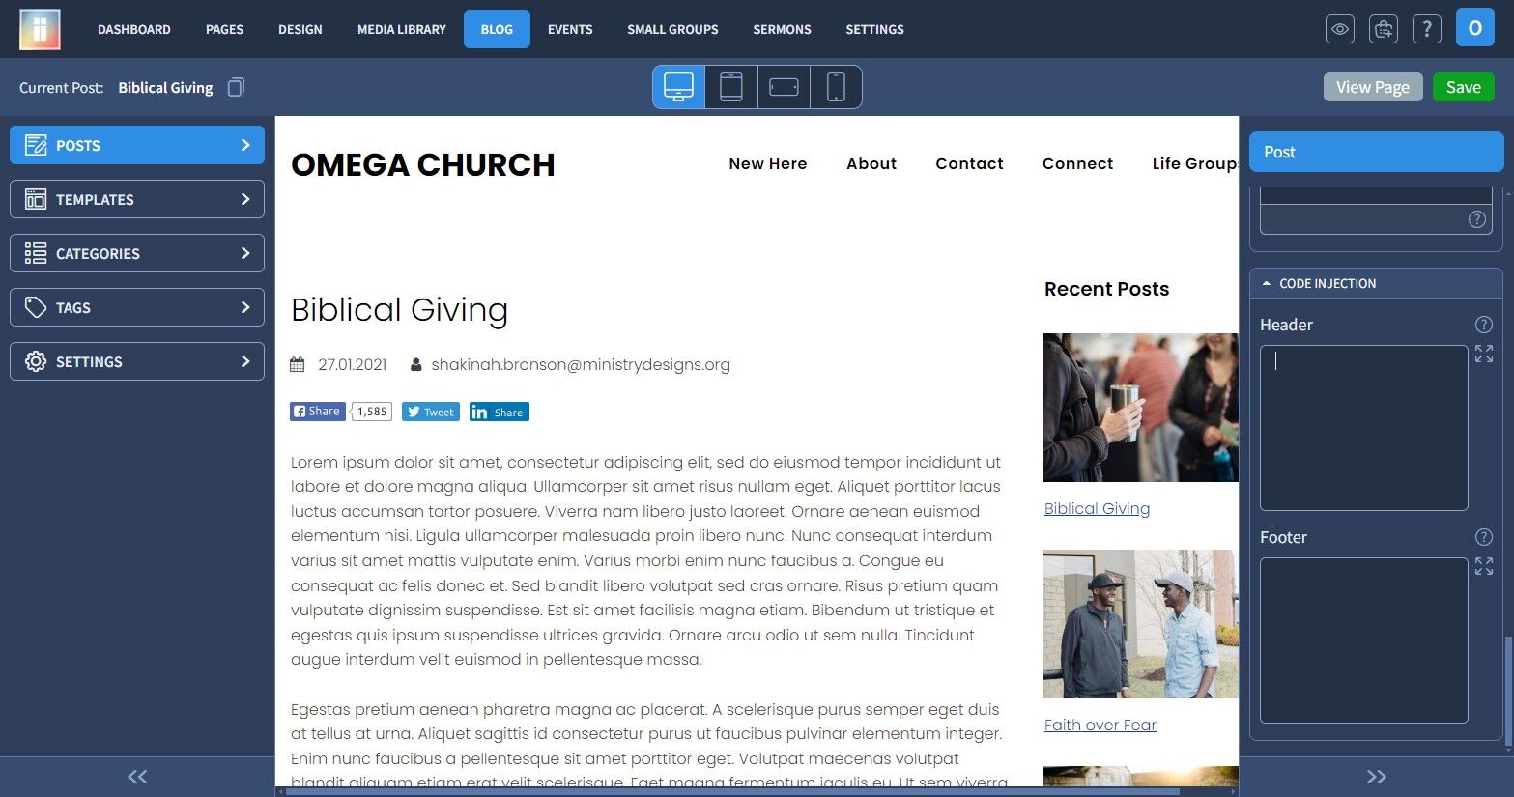Copy current post with duplicate icon
The width and height of the screenshot is (1514, 797).
pyautogui.click(x=236, y=87)
